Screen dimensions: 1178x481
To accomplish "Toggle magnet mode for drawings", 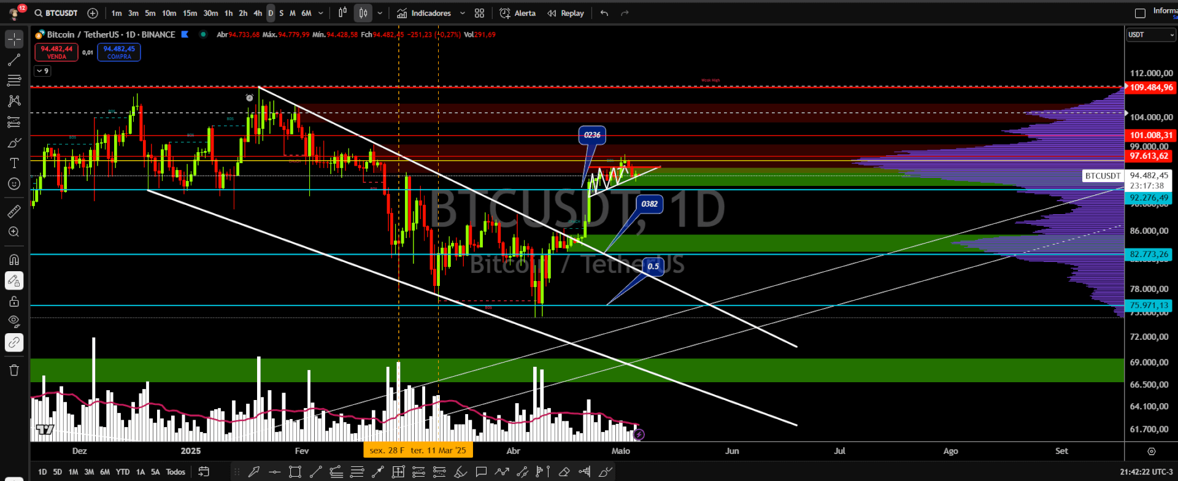I will (x=14, y=260).
